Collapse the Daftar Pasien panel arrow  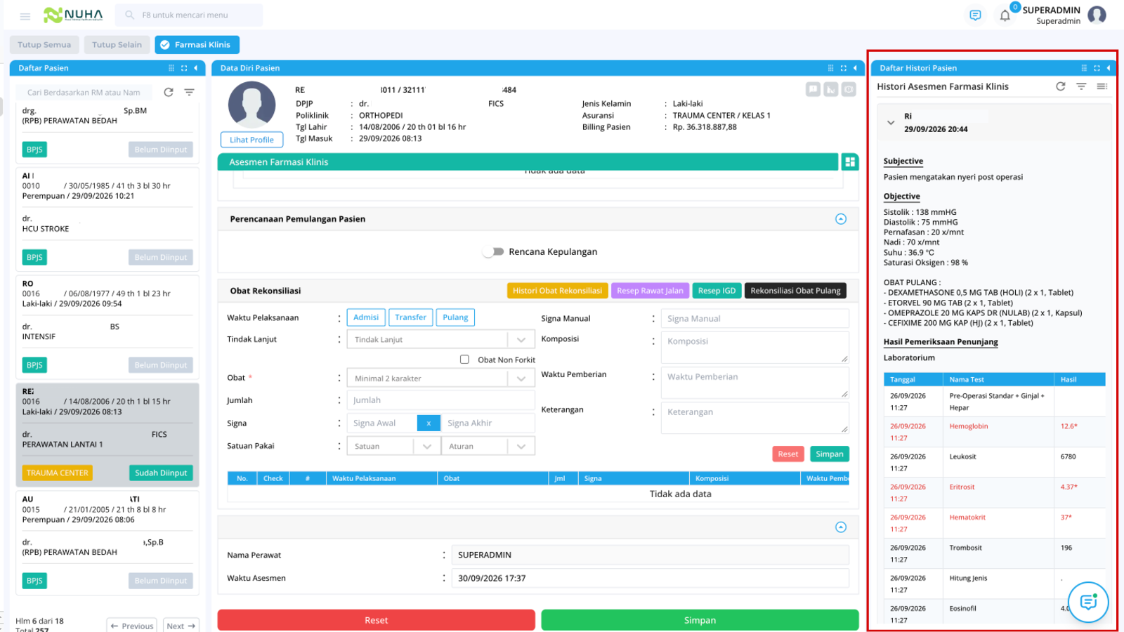point(195,68)
